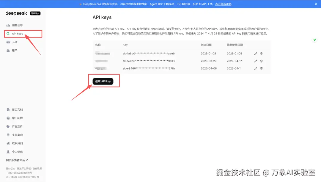
Task: Click the green extension icon at right edge
Action: 314,40
